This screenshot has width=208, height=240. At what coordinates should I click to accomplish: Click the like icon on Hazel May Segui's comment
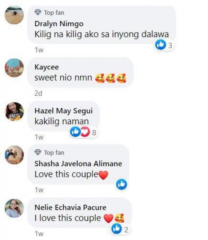tap(75, 132)
